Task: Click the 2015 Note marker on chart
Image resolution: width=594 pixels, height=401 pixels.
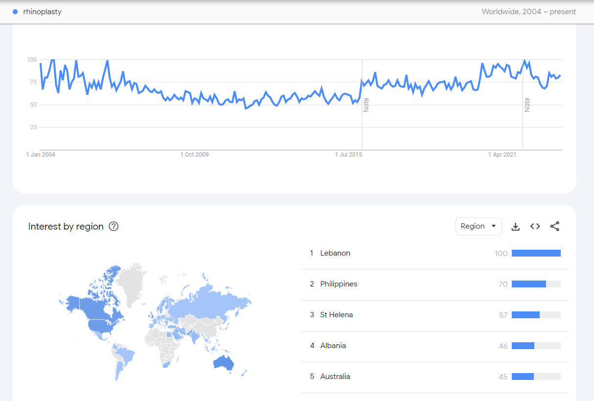Action: pos(366,105)
